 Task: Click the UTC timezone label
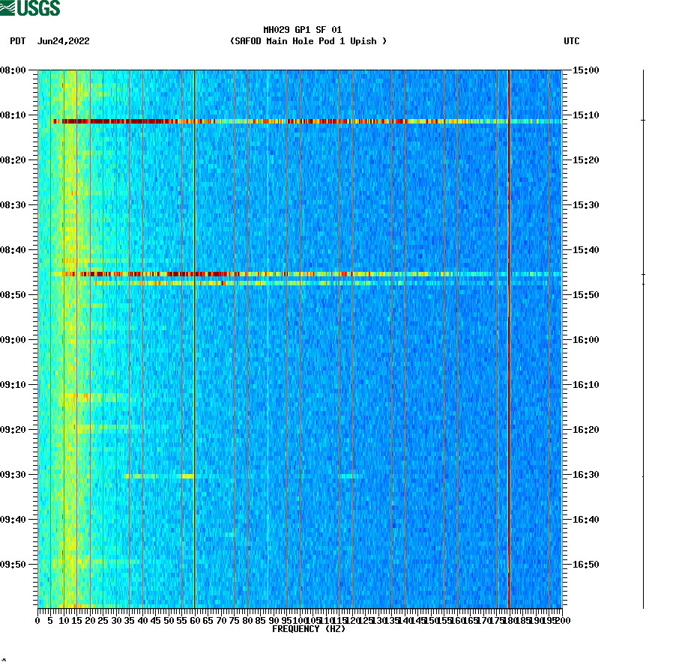pos(573,42)
